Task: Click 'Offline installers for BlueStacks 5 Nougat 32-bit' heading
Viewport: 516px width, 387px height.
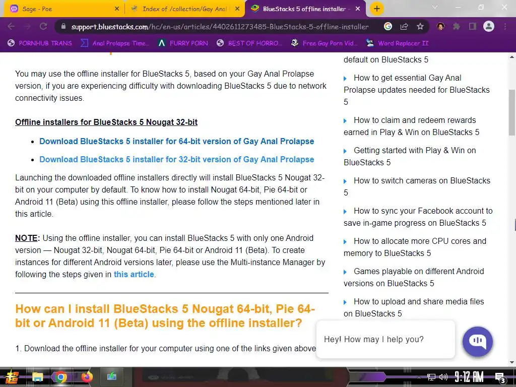Action: (x=106, y=122)
